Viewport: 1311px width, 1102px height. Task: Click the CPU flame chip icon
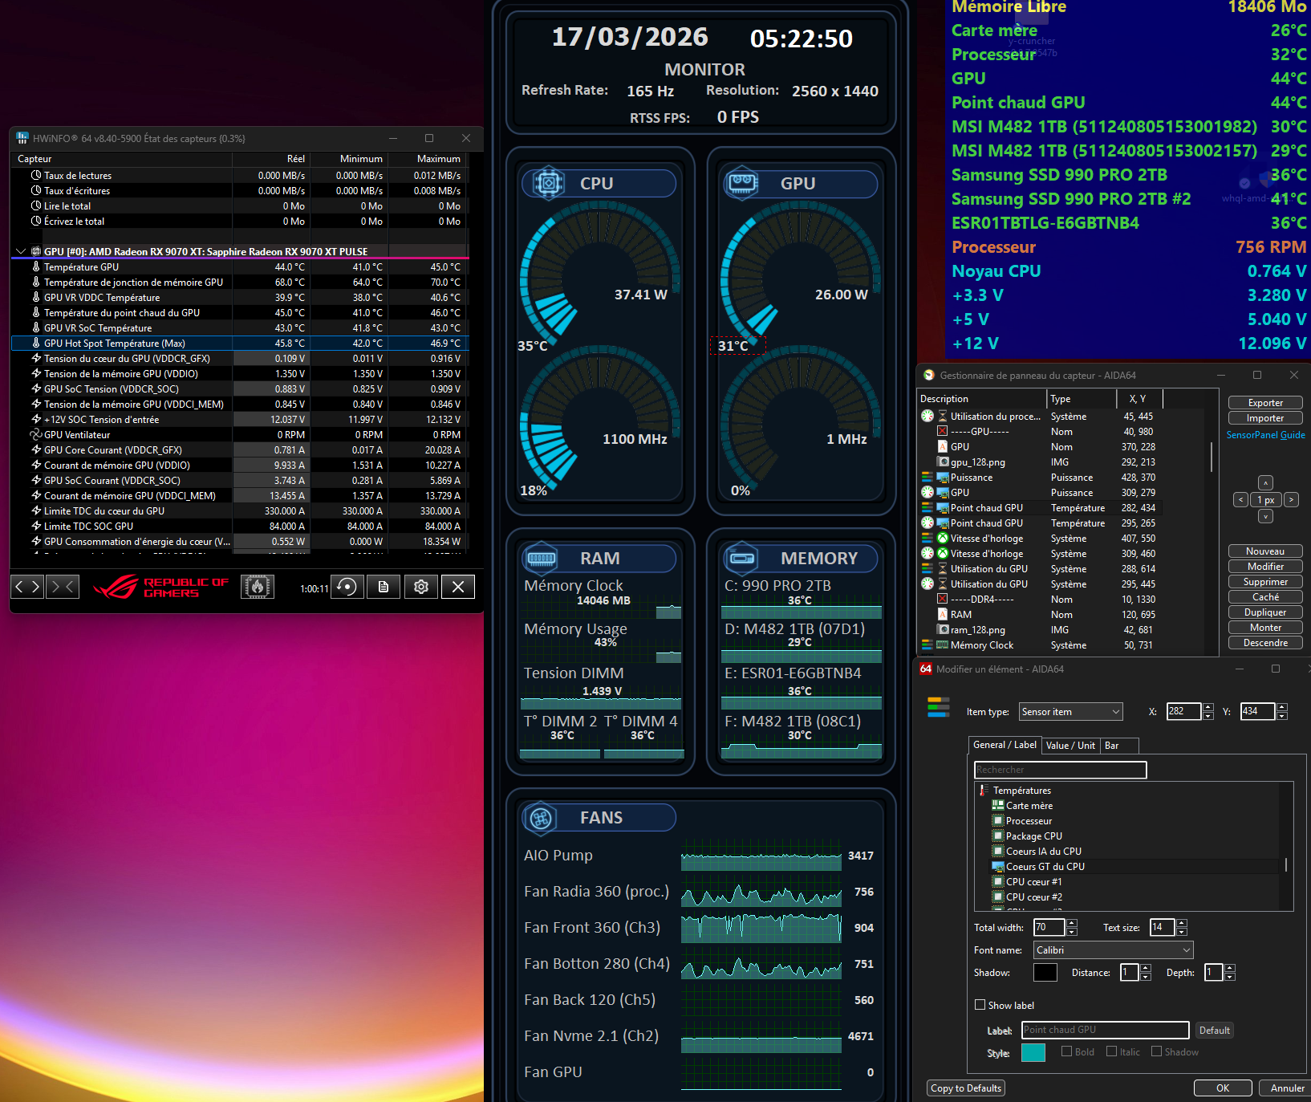tap(258, 587)
